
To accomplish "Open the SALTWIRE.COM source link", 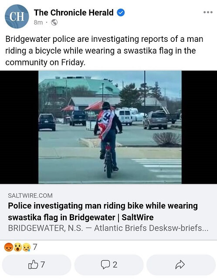I will tap(30, 196).
